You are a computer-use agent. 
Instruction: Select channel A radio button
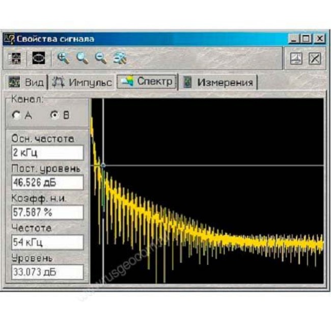point(17,115)
